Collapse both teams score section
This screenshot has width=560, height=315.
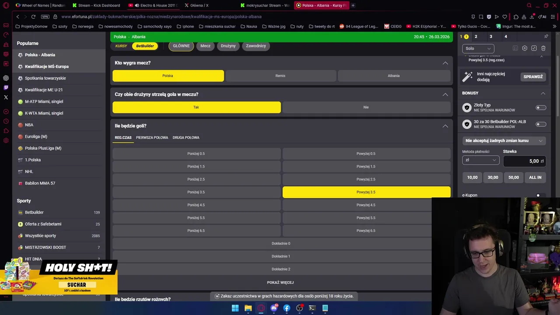(x=445, y=94)
